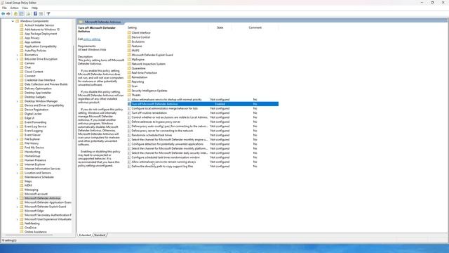Collapse the Windows Components tree node
Image resolution: width=449 pixels, height=253 pixels.
tap(13, 21)
